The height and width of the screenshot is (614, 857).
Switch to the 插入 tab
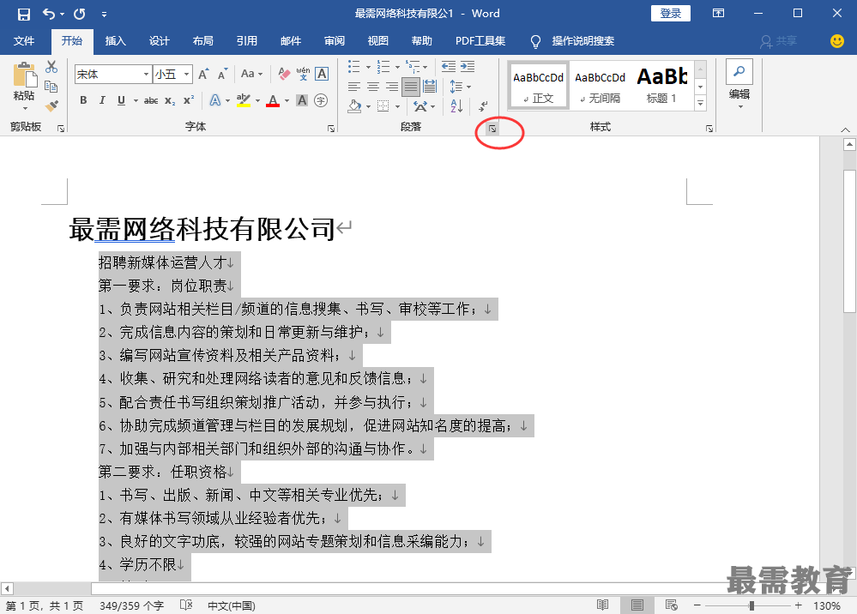tap(115, 41)
